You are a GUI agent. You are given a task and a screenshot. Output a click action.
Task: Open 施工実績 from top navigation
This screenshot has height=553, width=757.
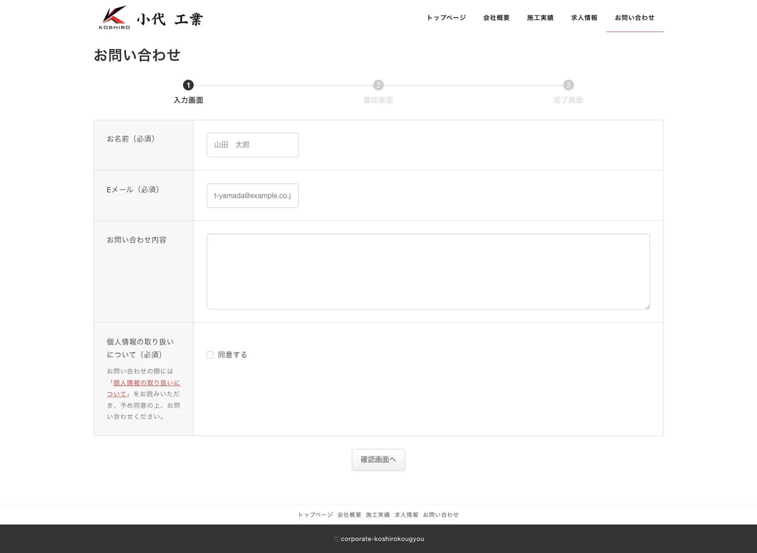click(x=540, y=18)
